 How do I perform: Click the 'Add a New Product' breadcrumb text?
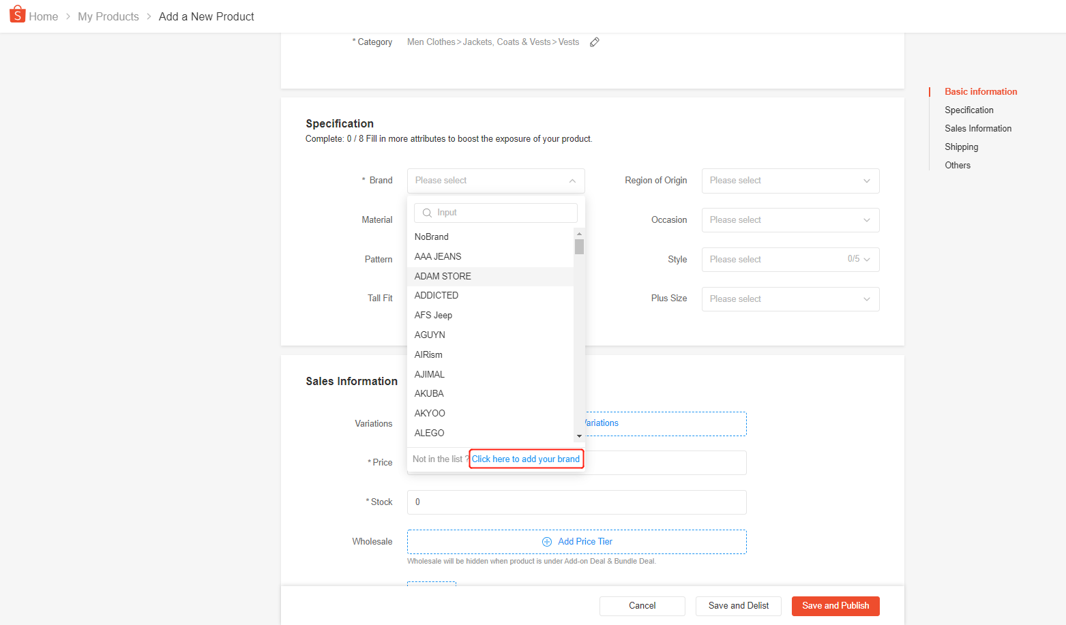point(207,16)
